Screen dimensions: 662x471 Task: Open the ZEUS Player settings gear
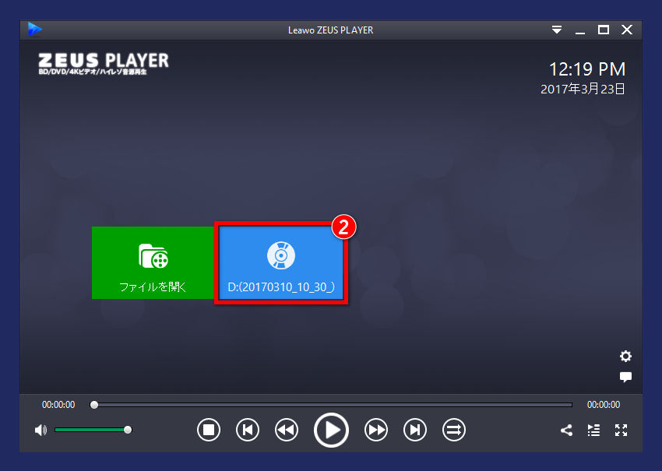[625, 356]
